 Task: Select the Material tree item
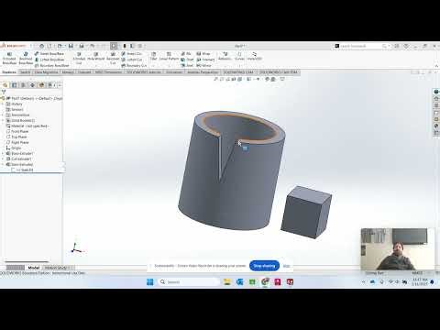pos(27,126)
